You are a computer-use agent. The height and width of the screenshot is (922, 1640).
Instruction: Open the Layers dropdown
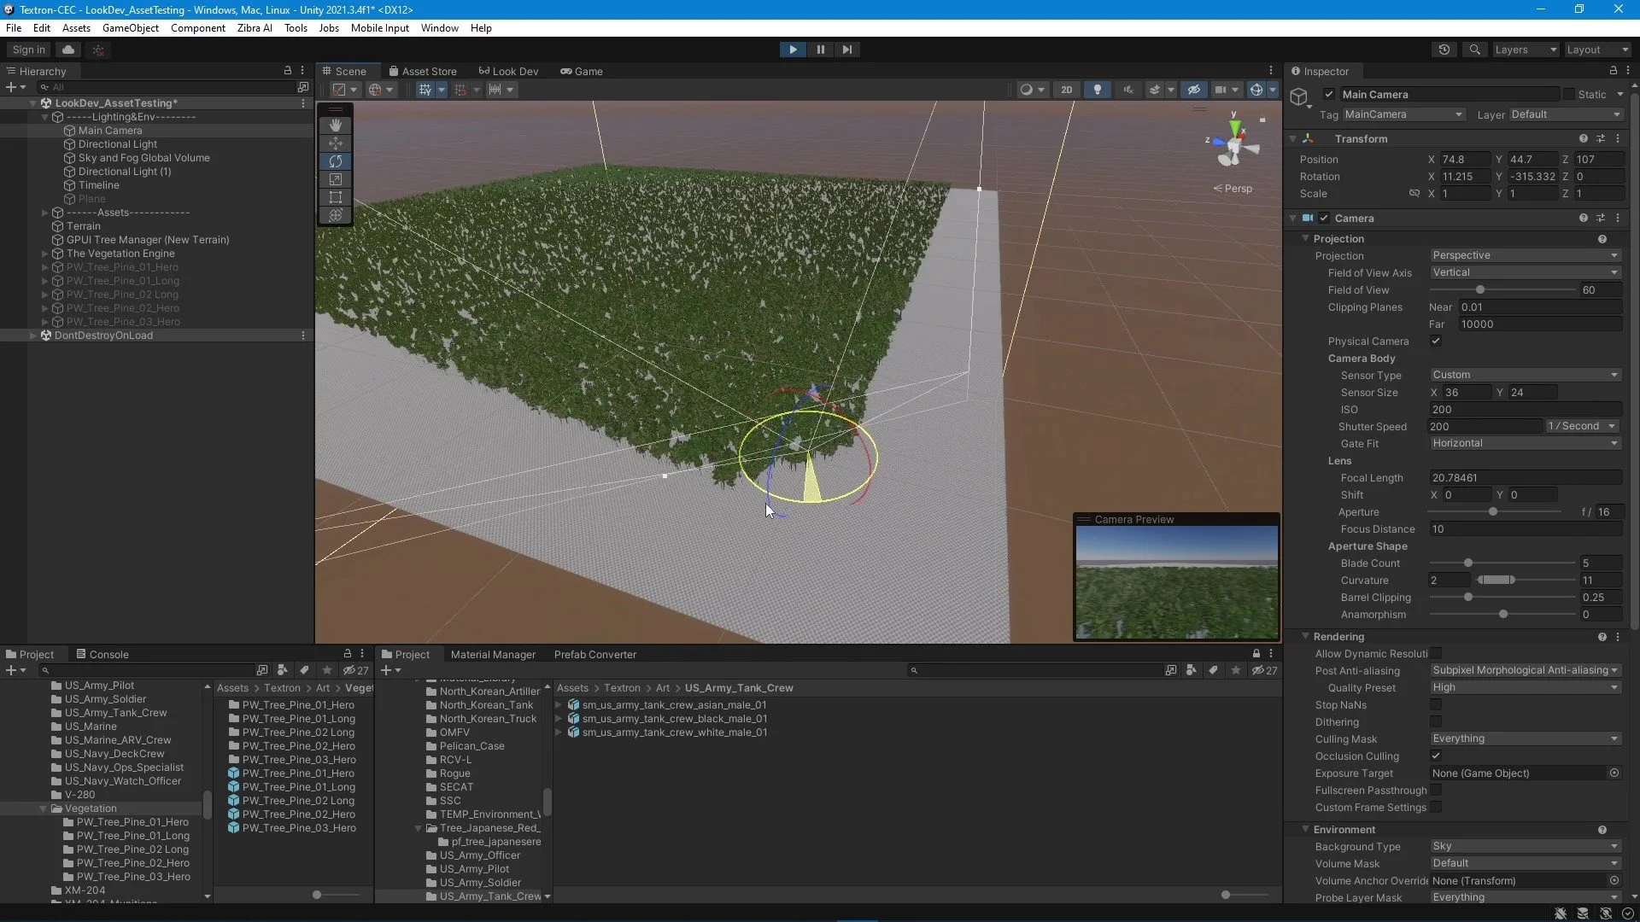pos(1525,50)
